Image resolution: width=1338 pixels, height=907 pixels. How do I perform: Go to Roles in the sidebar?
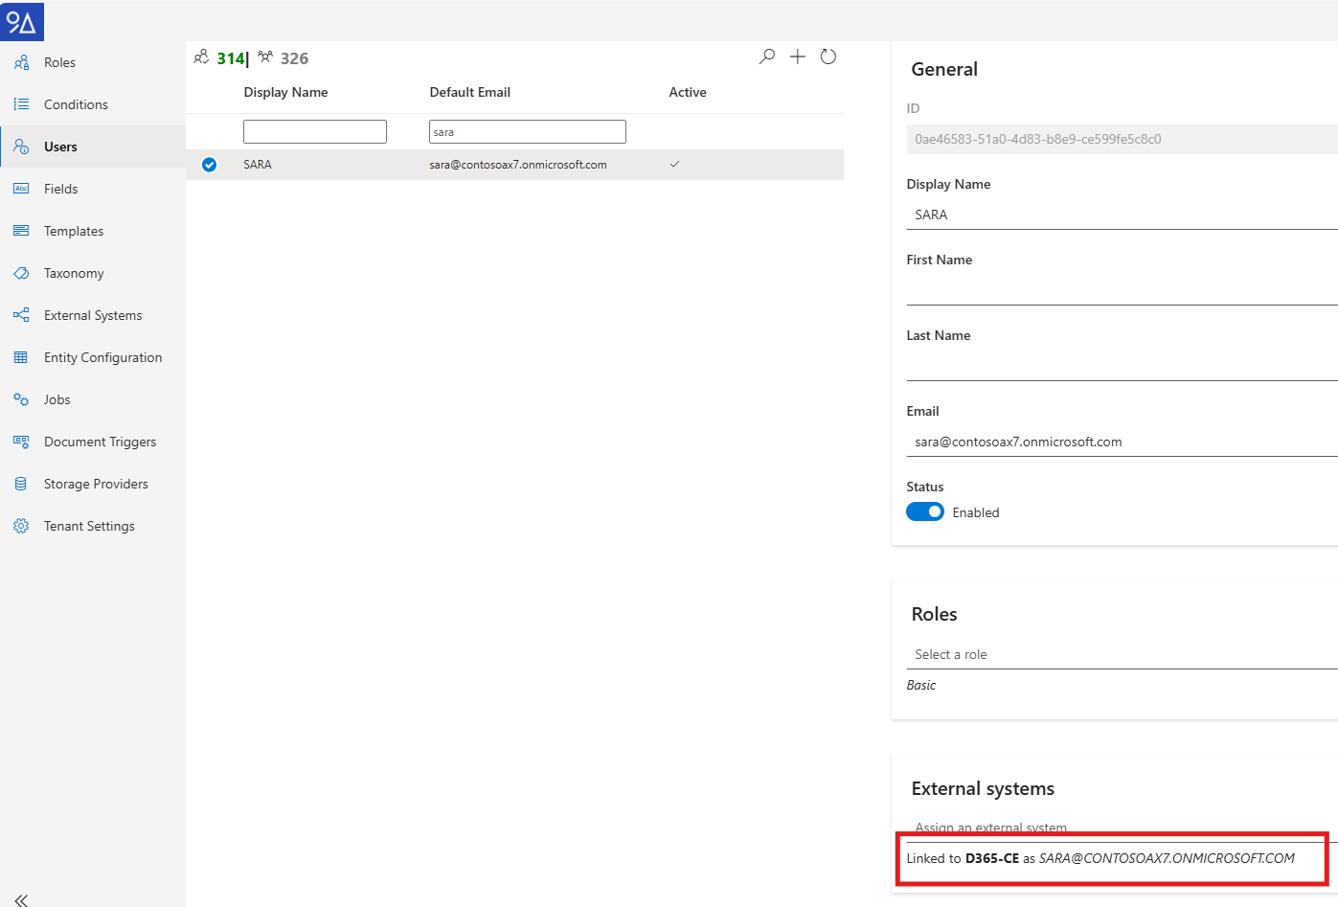coord(59,62)
